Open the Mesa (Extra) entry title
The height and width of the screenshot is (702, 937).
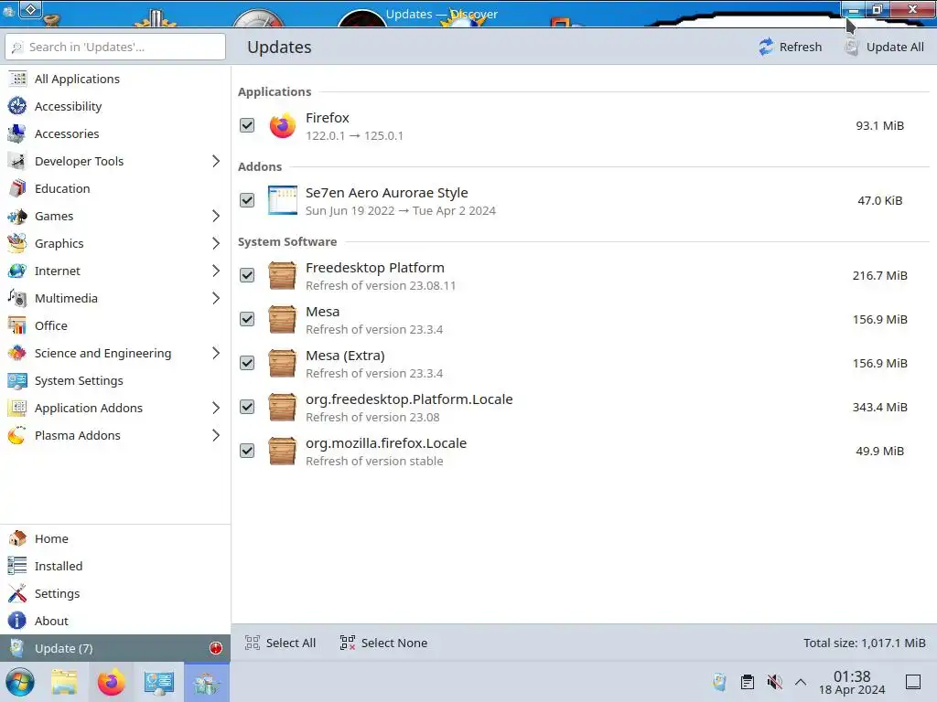click(345, 356)
